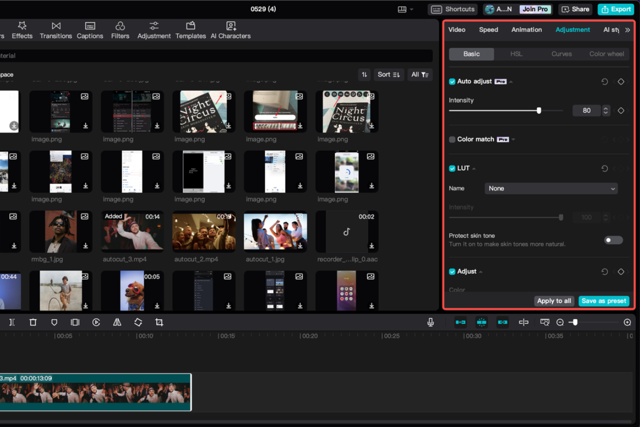Select the crop tool icon above timeline
Screen dimensions: 640x427
159,322
